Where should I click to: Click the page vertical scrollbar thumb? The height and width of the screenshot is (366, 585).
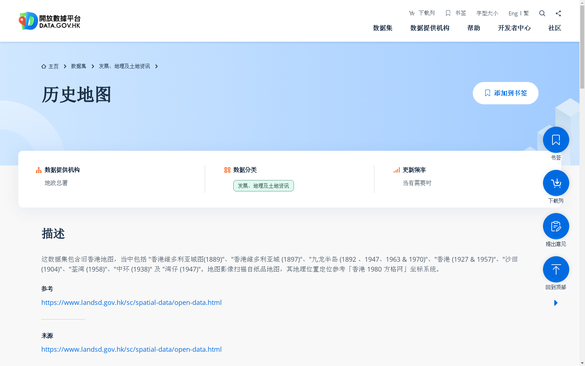click(582, 47)
